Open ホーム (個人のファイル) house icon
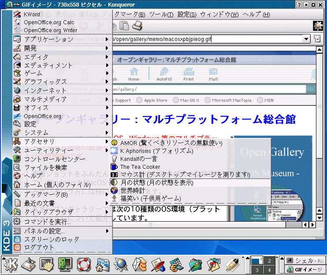The width and height of the screenshot is (327, 275). pos(17,184)
